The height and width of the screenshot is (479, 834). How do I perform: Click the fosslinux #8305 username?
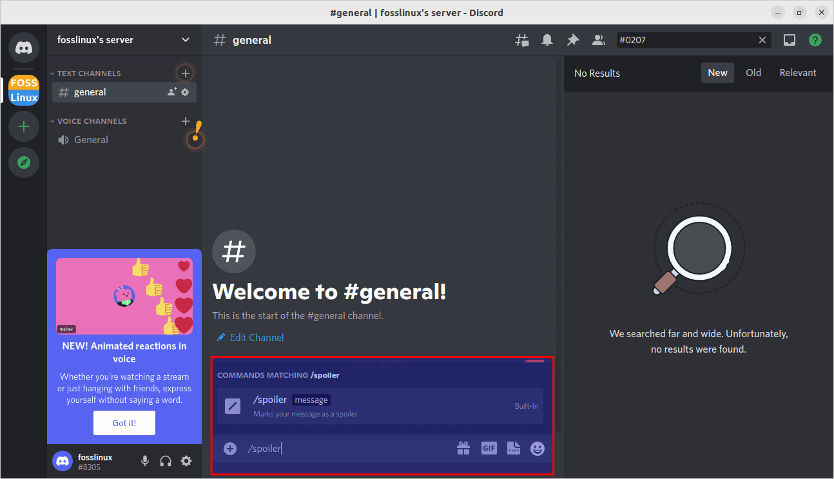click(x=95, y=462)
